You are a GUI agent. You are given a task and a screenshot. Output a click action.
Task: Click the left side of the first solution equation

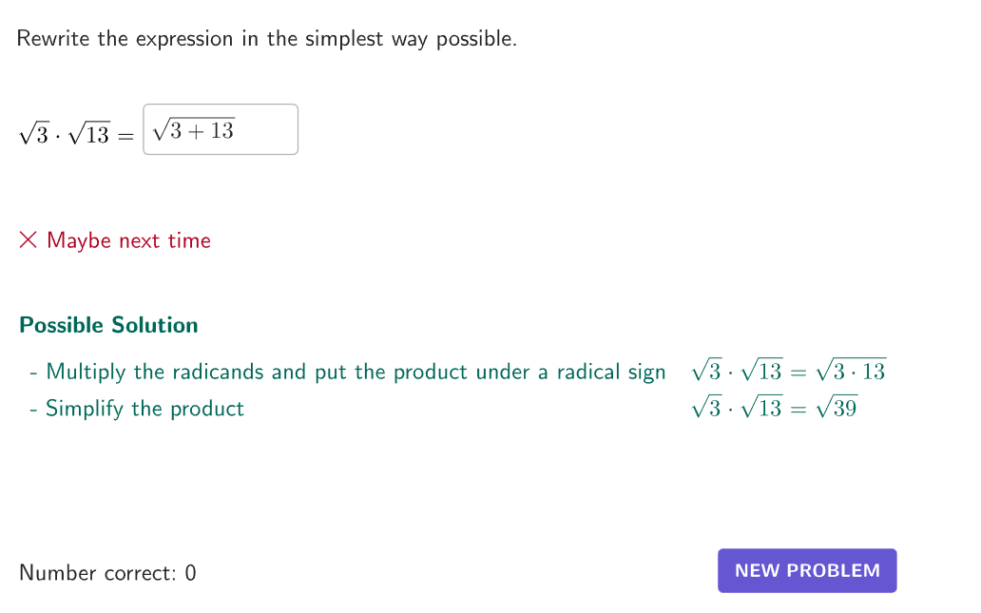tap(737, 372)
